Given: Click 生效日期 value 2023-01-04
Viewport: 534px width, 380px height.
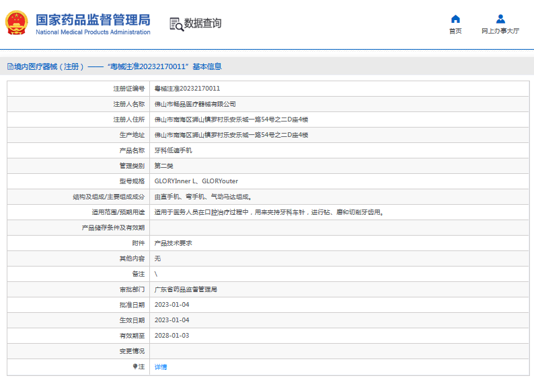Looking at the screenshot, I should (x=171, y=320).
